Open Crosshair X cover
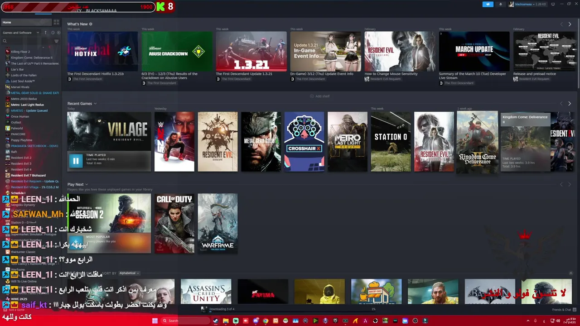This screenshot has height=326, width=580. pyautogui.click(x=304, y=142)
